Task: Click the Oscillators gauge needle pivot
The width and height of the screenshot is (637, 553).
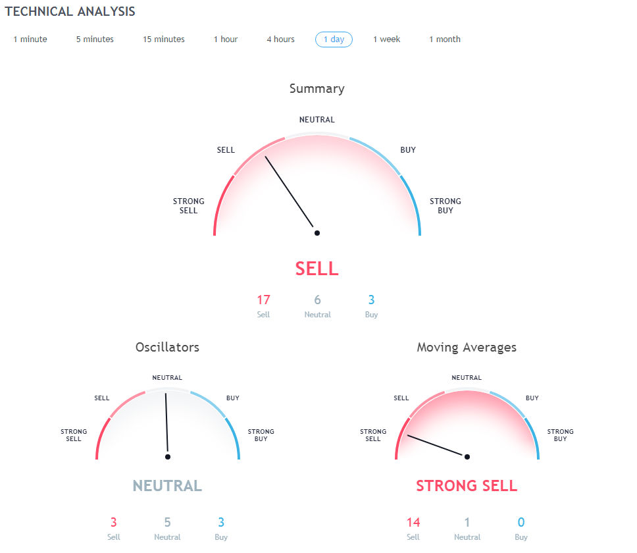Action: point(167,457)
